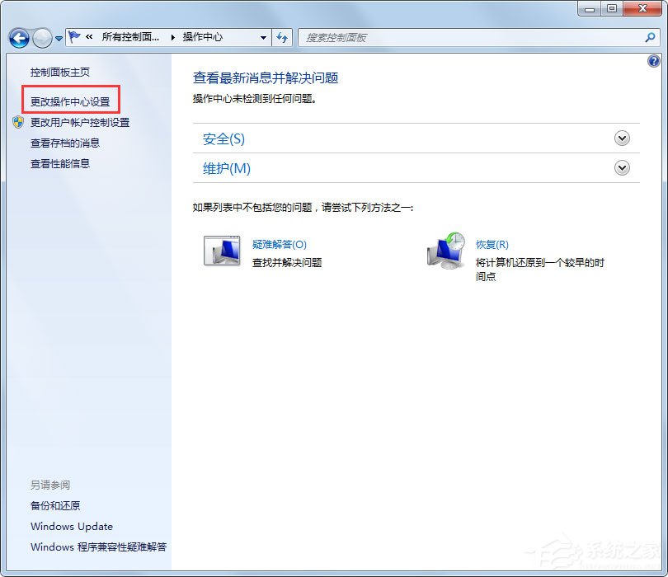
Task: Click the search magnifier icon
Action: point(652,37)
